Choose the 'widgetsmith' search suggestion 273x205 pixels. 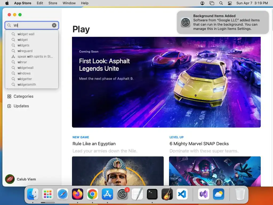32,84
